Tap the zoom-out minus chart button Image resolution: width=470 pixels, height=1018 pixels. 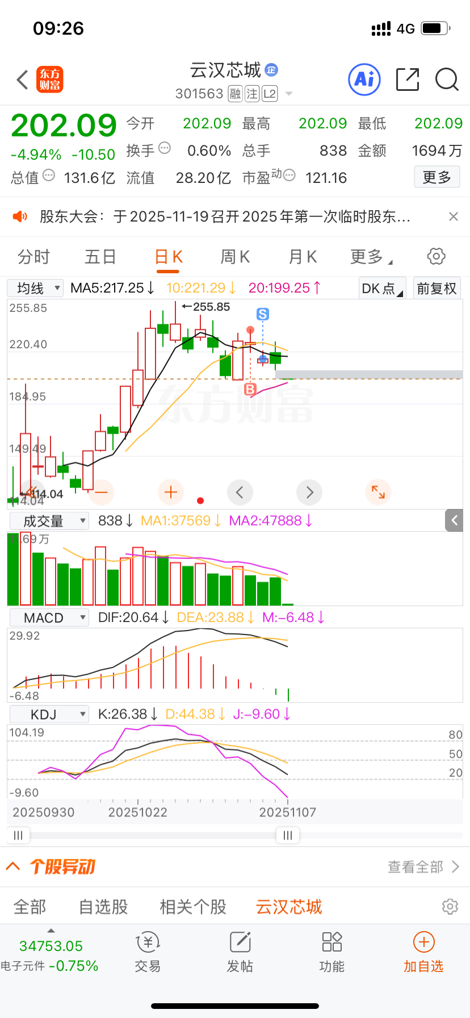(x=102, y=492)
